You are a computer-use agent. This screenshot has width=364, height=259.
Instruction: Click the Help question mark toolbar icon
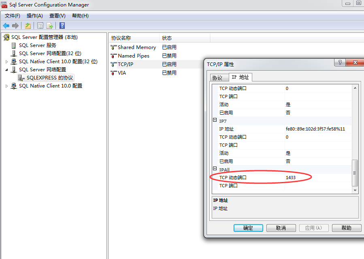tap(62, 26)
